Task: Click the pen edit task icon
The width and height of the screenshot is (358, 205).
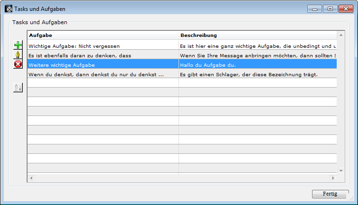Action: 18,55
